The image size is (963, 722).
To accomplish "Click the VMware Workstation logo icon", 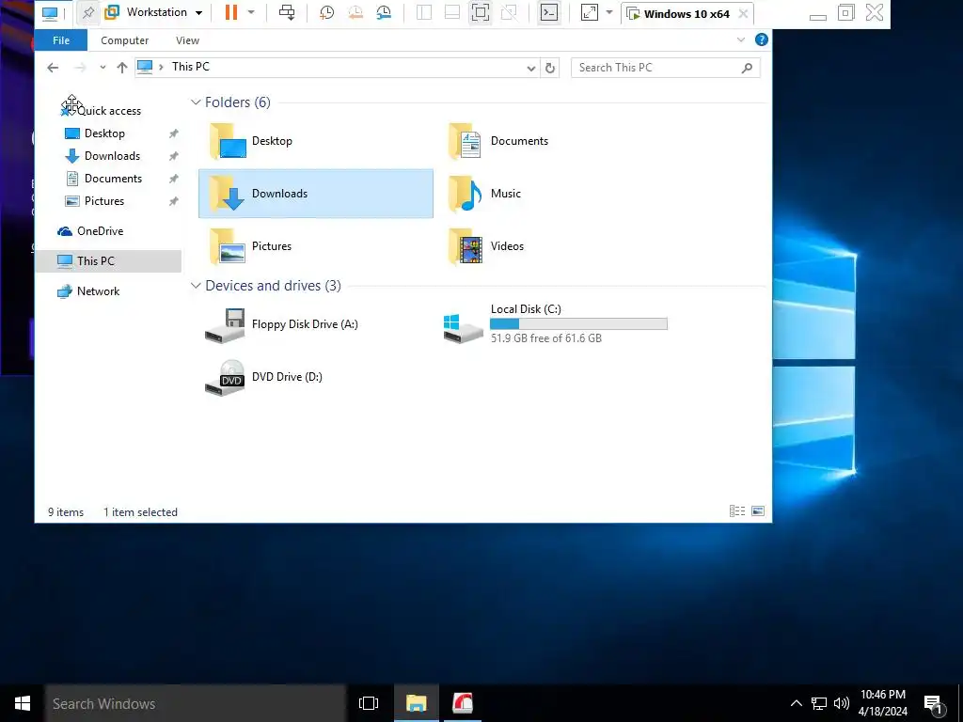I will click(x=112, y=12).
